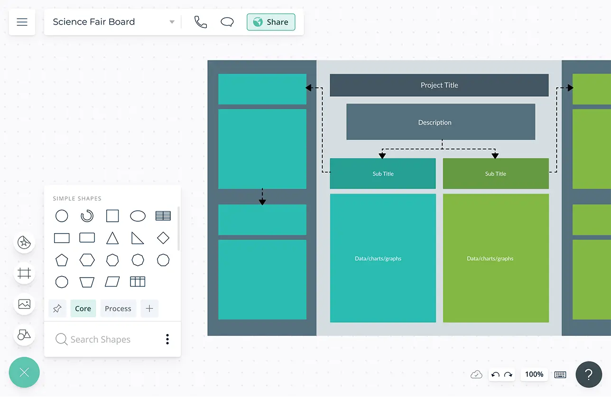Select the ellipse shape
The width and height of the screenshot is (611, 397).
(138, 216)
